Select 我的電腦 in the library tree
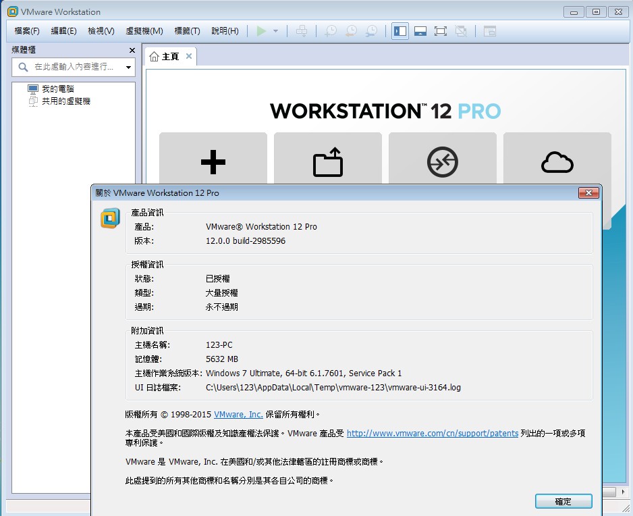This screenshot has width=633, height=516. [58, 89]
